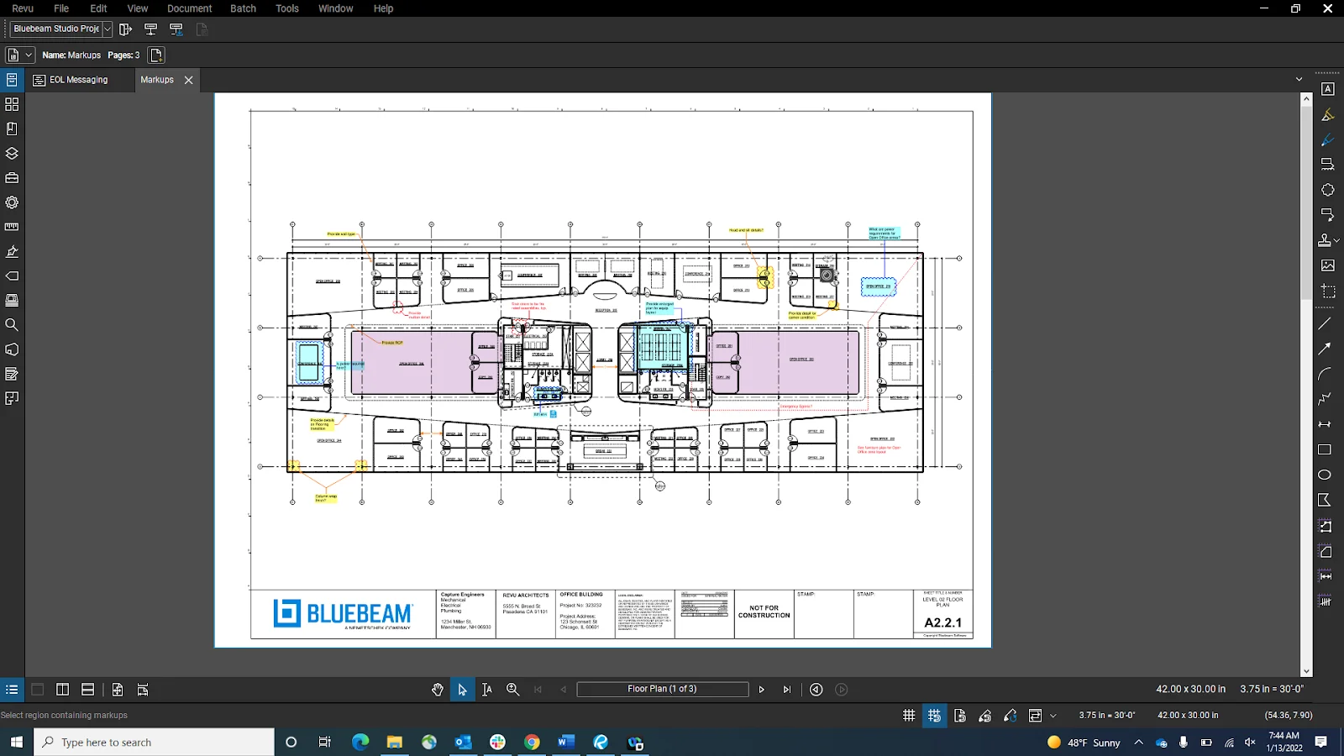This screenshot has width=1344, height=756.
Task: Enable side-by-side split view mode
Action: tap(63, 689)
